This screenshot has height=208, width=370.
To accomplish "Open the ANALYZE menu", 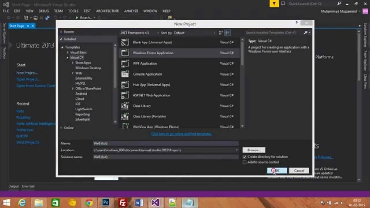I will click(131, 11).
